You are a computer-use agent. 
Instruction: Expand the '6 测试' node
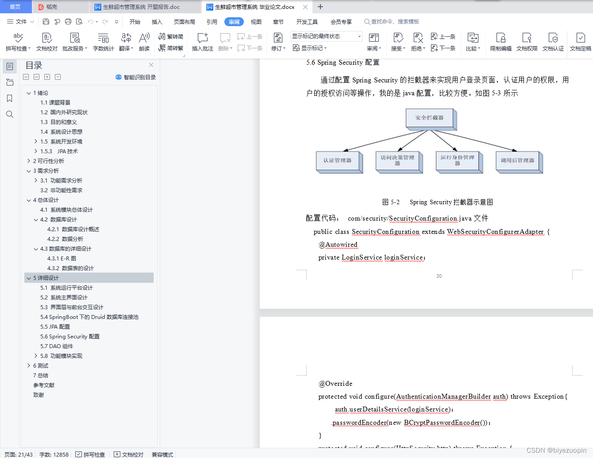(x=29, y=366)
